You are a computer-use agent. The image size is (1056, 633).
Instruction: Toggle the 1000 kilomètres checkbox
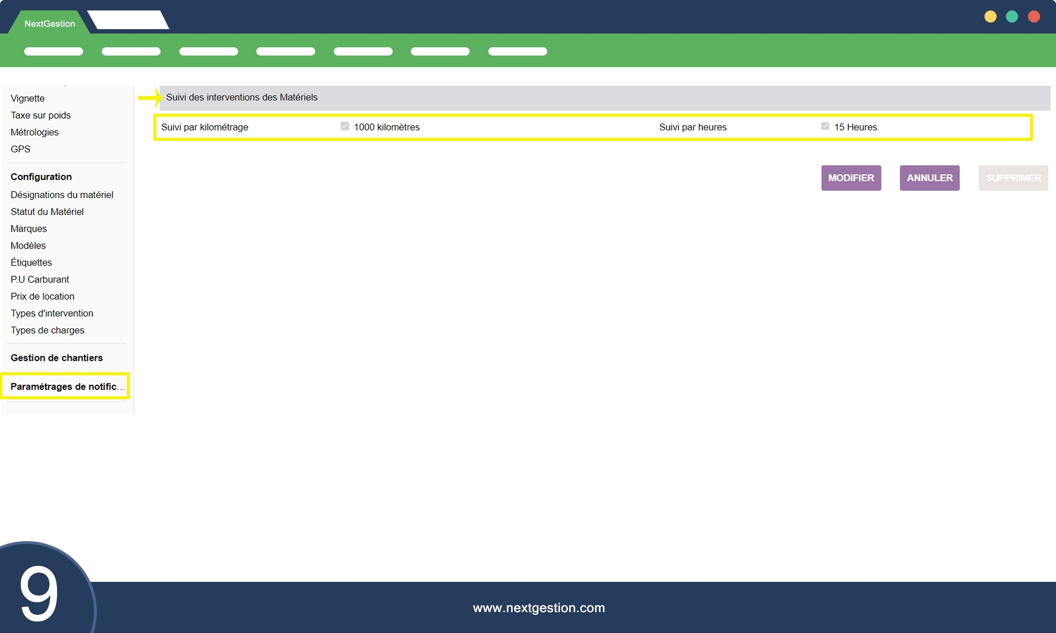pyautogui.click(x=345, y=126)
